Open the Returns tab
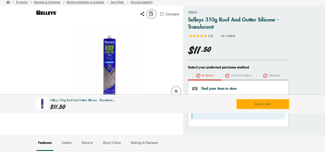 [x=87, y=143]
